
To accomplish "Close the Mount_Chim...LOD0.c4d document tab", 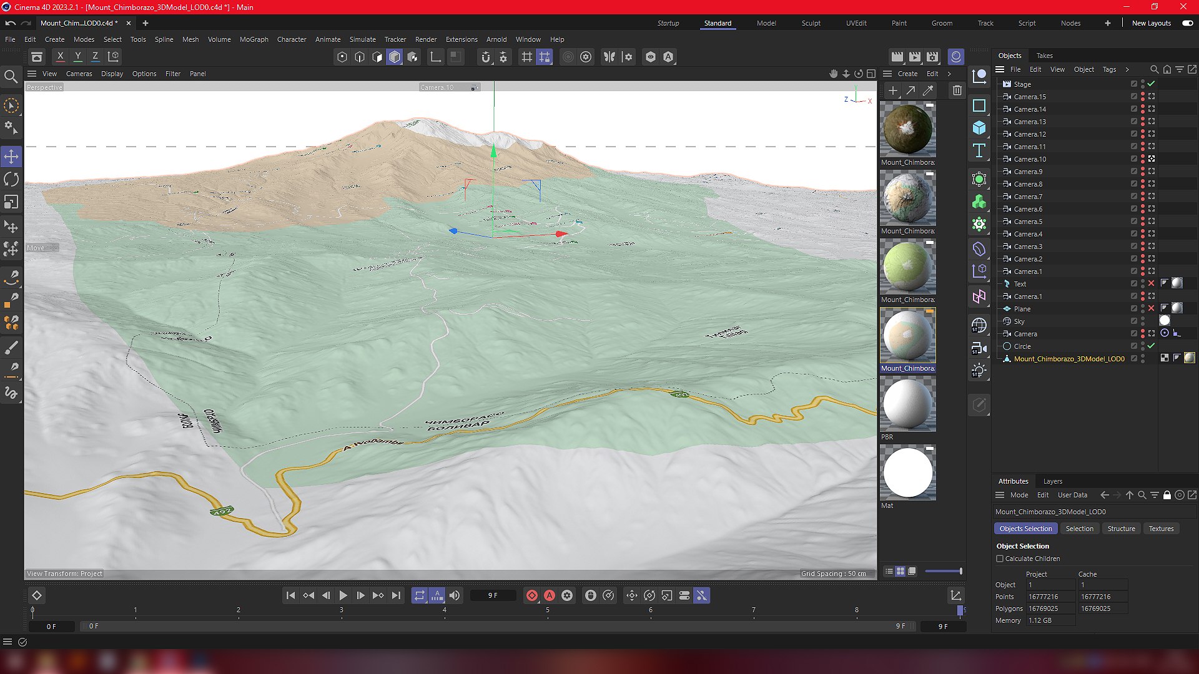I will coord(129,23).
